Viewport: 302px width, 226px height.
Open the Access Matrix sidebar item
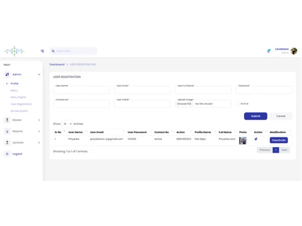(19, 111)
